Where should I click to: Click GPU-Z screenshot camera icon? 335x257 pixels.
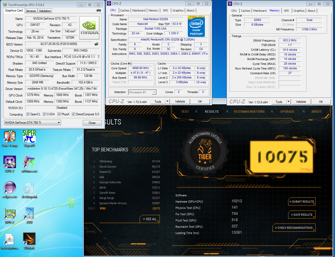(99, 10)
